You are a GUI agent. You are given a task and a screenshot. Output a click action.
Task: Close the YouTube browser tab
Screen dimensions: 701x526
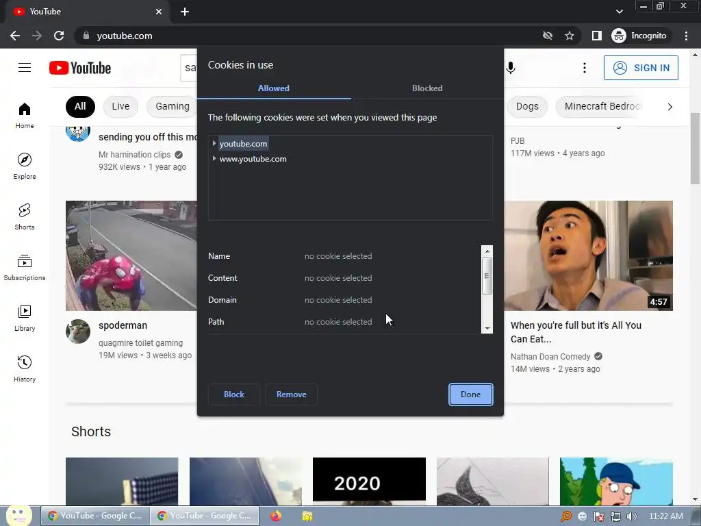pos(159,12)
